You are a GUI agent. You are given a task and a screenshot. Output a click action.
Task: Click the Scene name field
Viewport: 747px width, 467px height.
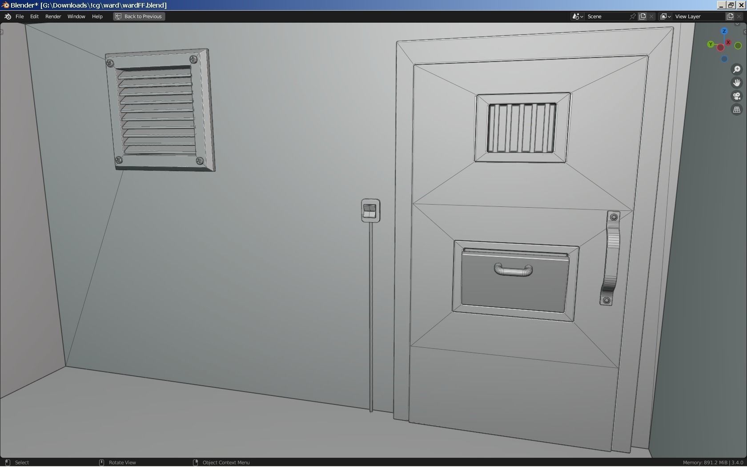[606, 16]
